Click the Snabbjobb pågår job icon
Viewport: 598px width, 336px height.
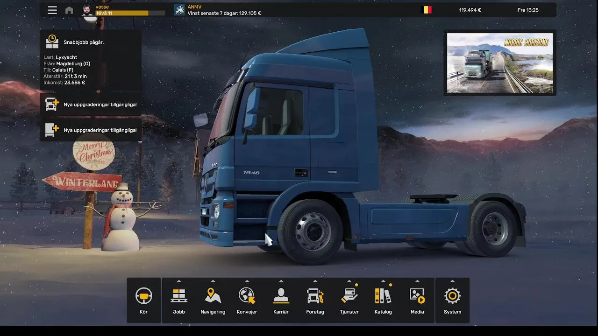tap(52, 42)
